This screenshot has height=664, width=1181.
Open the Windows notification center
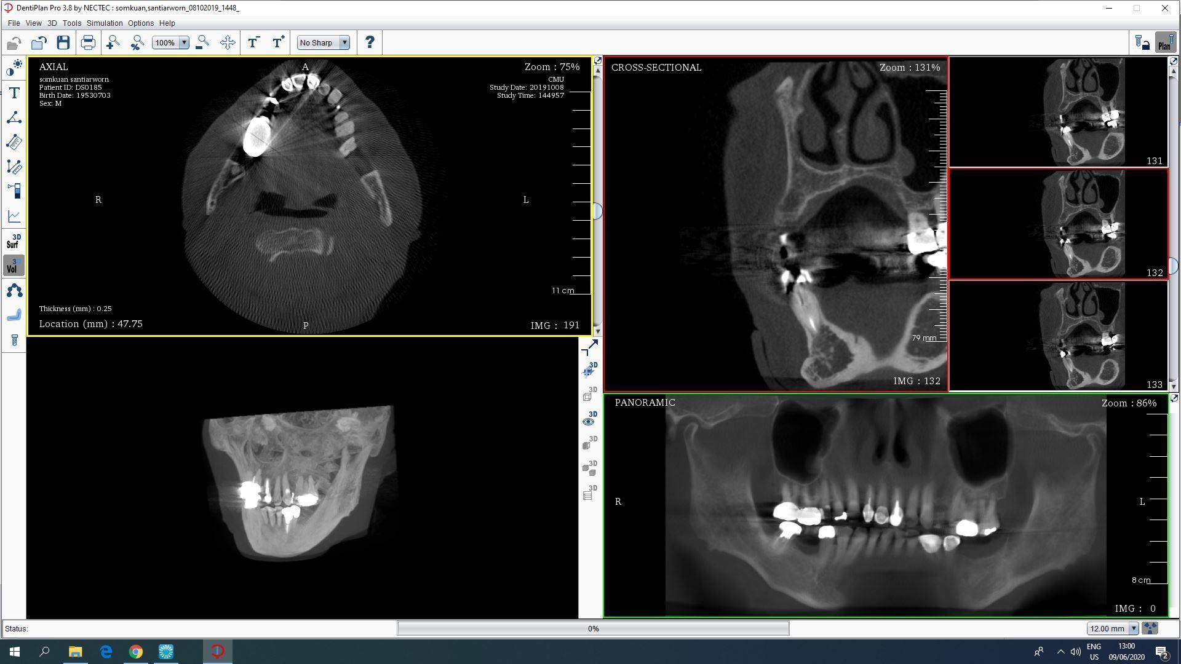(x=1162, y=652)
